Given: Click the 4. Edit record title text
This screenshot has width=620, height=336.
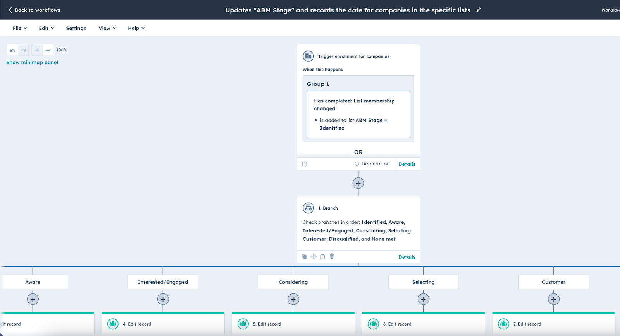Looking at the screenshot, I should coord(137,324).
